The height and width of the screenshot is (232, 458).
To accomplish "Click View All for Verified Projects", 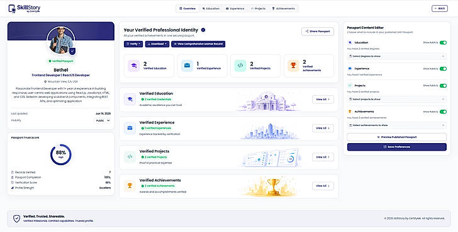I will pos(323,157).
